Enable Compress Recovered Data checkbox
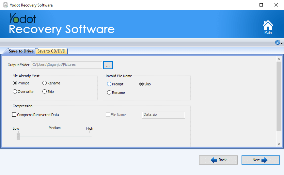284x175 pixels. click(14, 115)
